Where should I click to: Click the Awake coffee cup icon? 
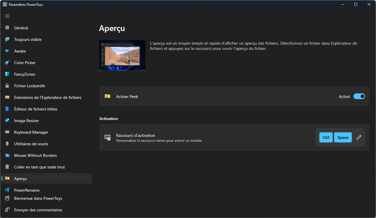tap(7, 51)
